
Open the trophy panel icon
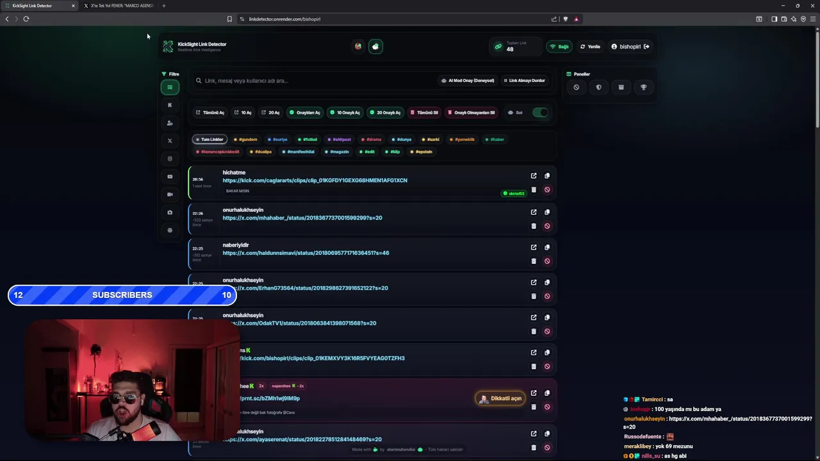coord(643,87)
